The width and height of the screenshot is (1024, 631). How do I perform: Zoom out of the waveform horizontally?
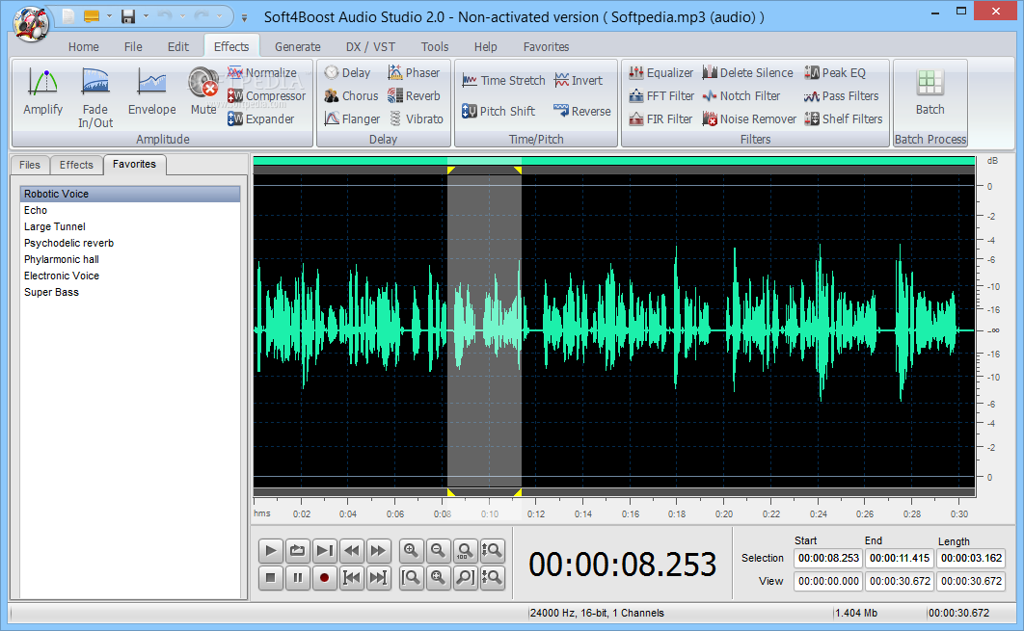tap(438, 551)
